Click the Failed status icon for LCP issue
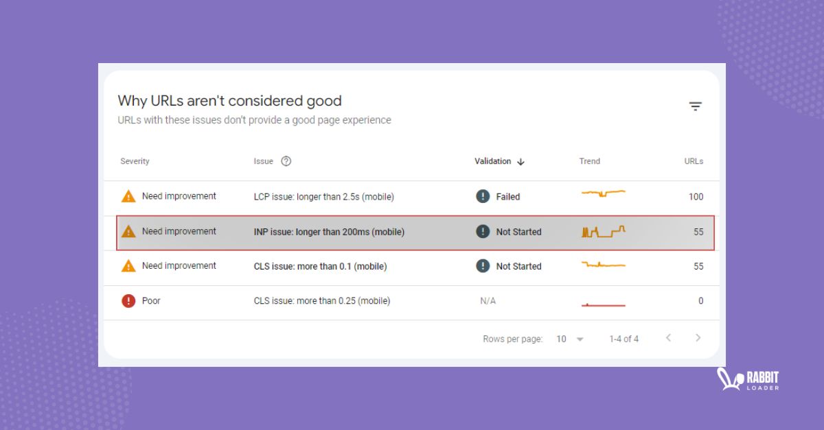The image size is (824, 430). click(483, 197)
